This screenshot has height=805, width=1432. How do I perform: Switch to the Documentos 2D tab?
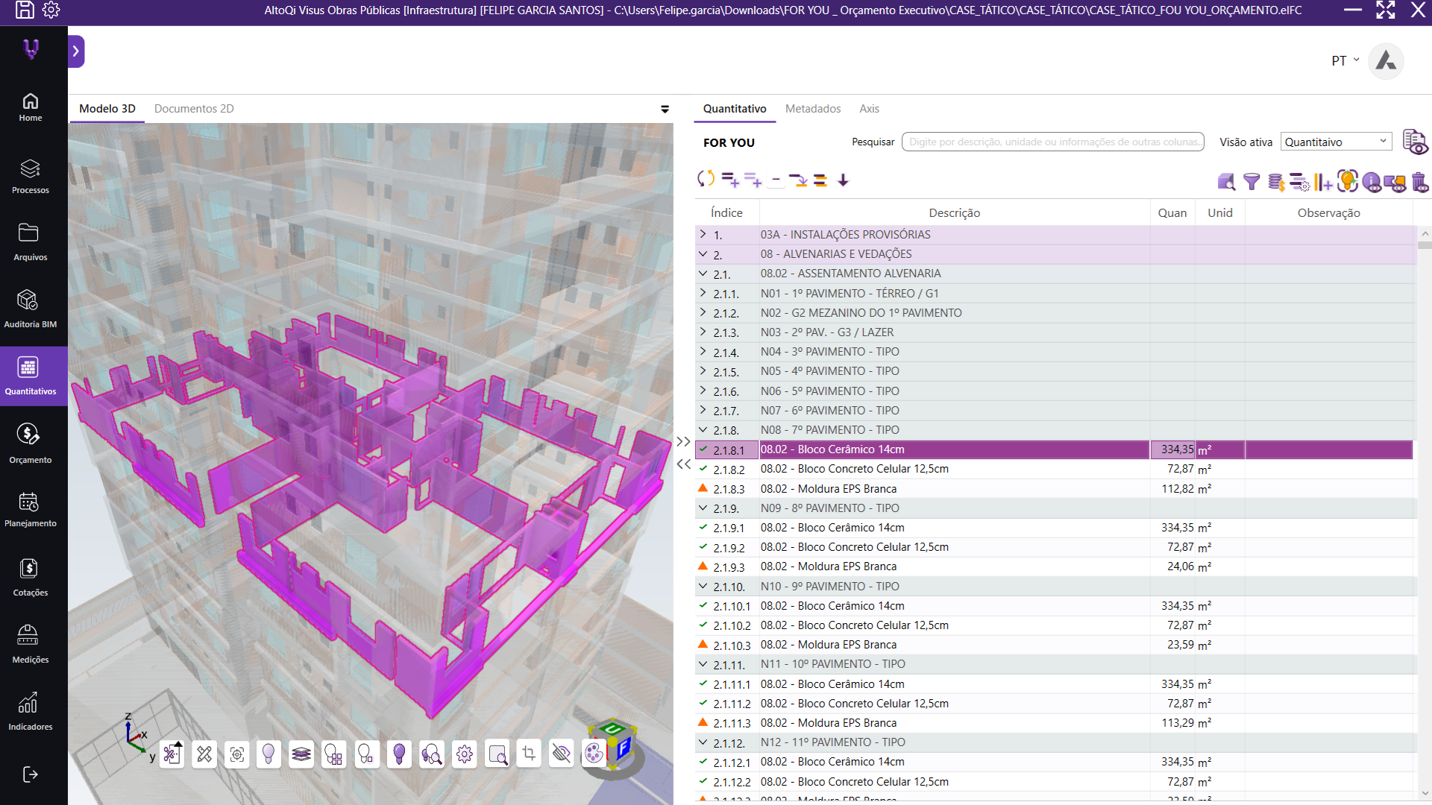point(194,109)
